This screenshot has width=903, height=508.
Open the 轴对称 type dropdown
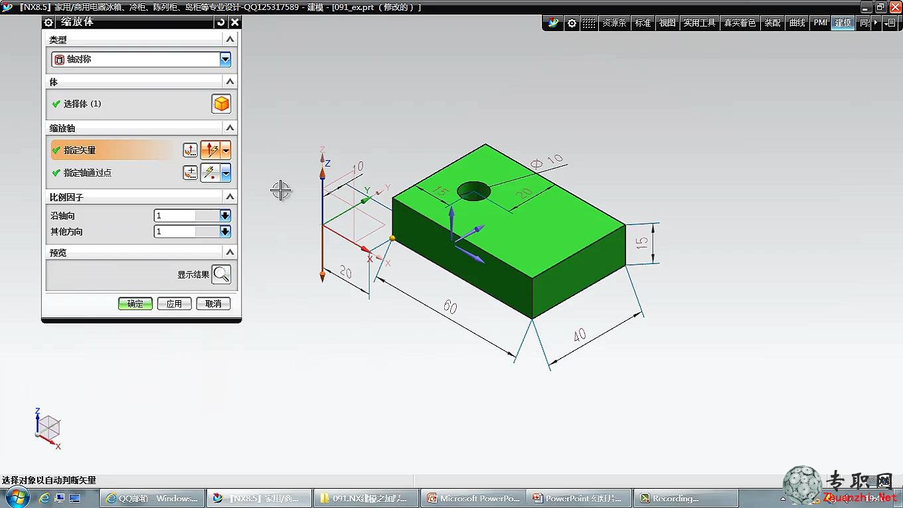point(225,59)
